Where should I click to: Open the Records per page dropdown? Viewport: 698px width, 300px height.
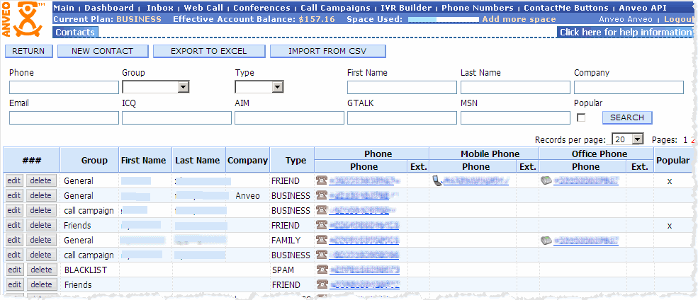point(628,139)
